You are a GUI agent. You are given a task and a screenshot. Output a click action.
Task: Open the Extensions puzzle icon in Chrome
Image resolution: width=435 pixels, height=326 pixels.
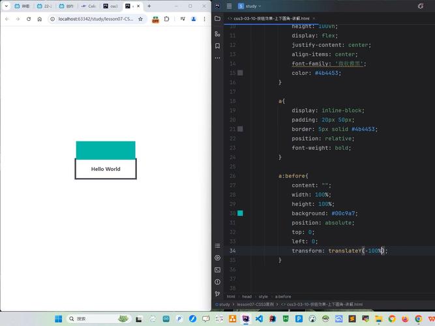click(x=166, y=19)
